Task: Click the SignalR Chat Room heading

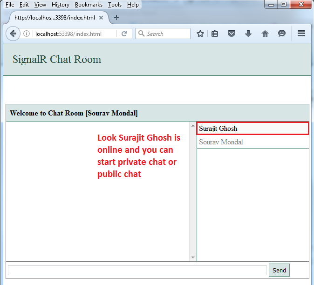Action: [x=57, y=60]
